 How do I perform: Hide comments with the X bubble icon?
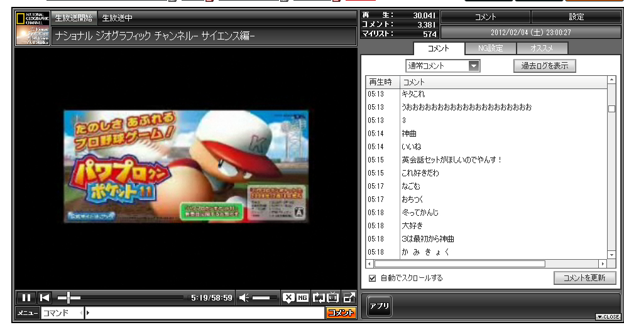coord(288,298)
